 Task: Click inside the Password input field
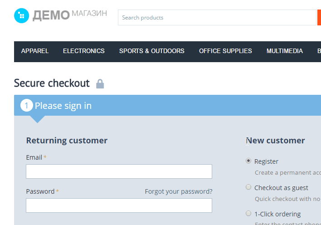tap(119, 205)
